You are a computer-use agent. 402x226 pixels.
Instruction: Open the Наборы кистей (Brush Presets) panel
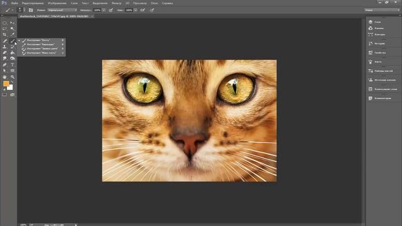383,71
